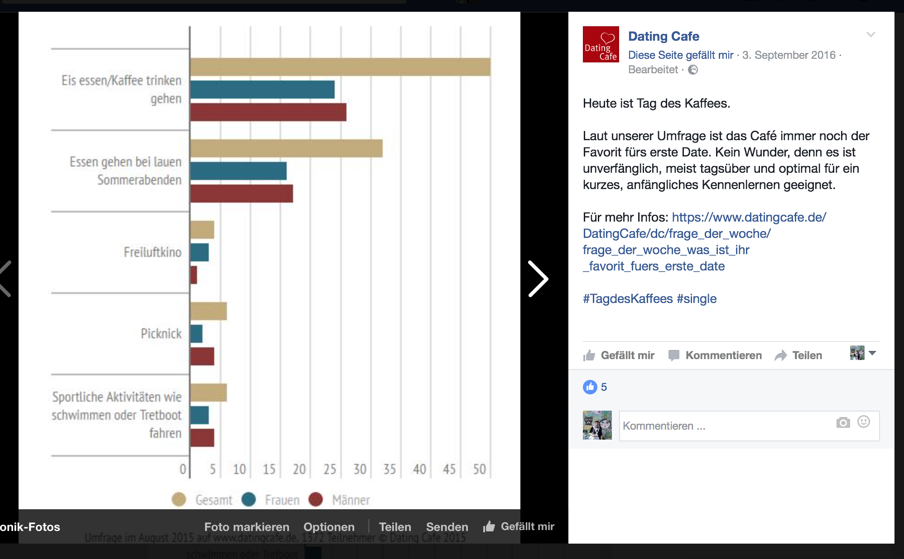Attach a photo using camera icon
Screen dimensions: 904x559
click(843, 422)
